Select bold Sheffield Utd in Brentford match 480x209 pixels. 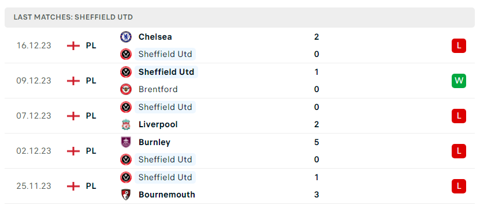coord(166,72)
